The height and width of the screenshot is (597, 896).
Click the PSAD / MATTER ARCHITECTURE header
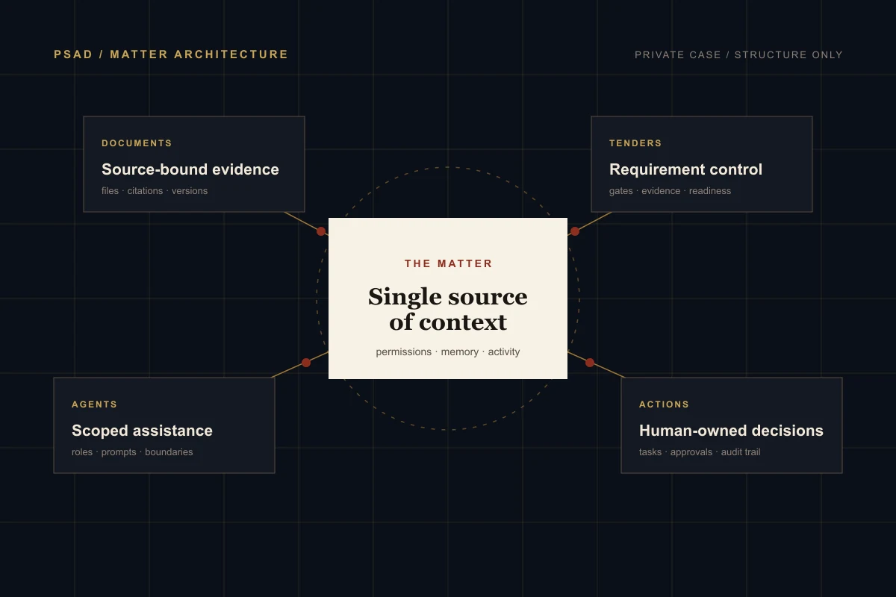click(171, 54)
